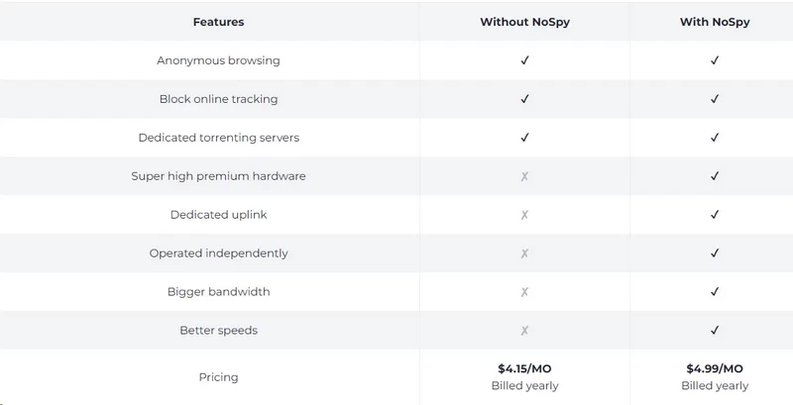Click Billed yearly text under With NoSpy
Viewport: 793px width, 405px height.
click(x=715, y=386)
